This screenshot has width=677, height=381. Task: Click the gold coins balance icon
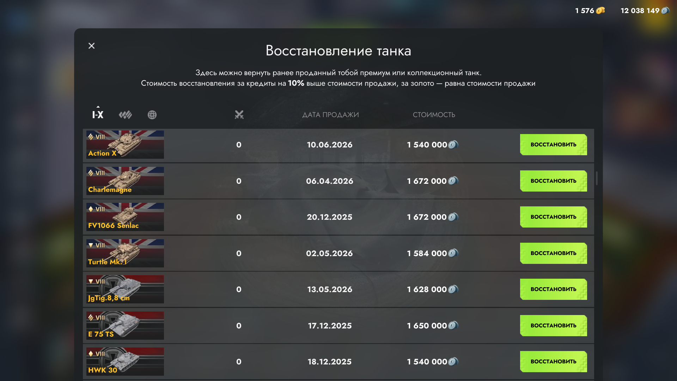point(600,11)
